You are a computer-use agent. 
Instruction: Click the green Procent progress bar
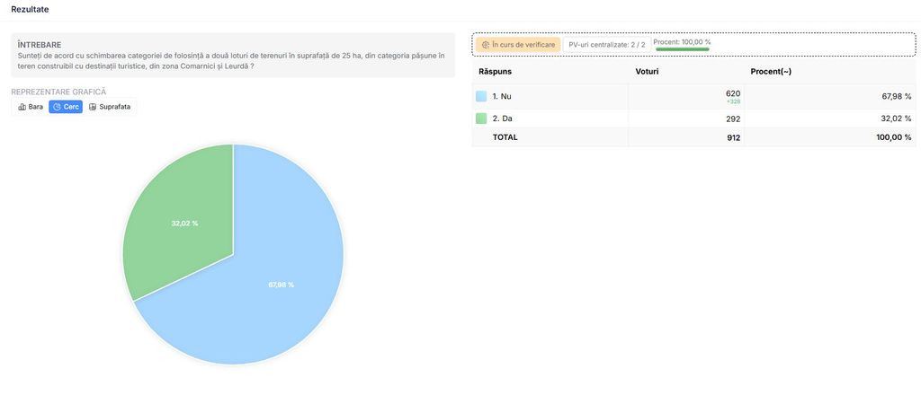pos(682,49)
